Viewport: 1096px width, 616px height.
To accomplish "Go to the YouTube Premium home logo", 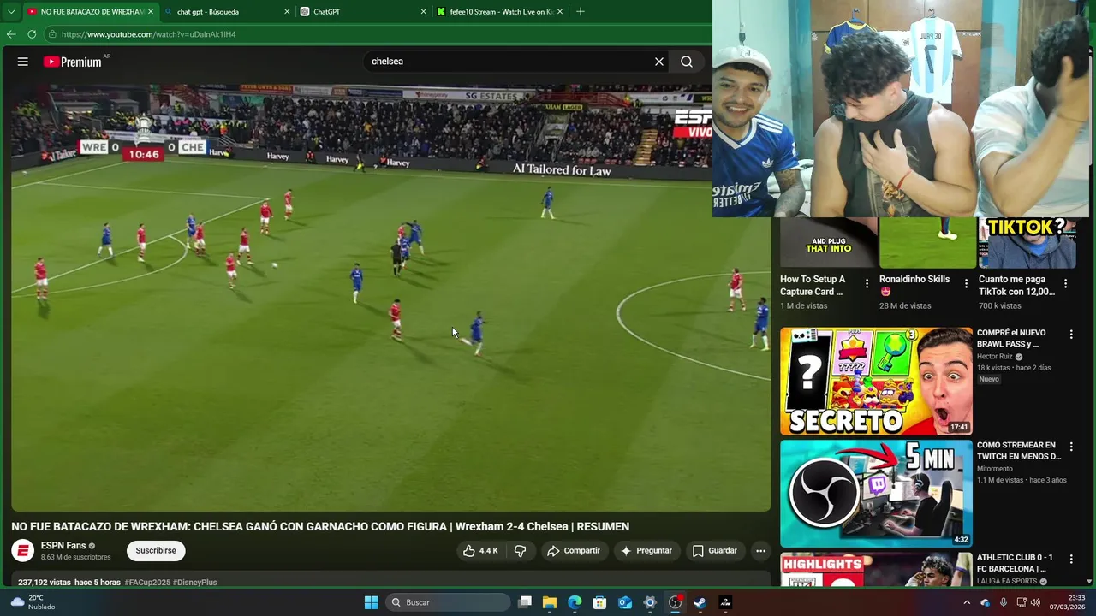I will pyautogui.click(x=73, y=62).
